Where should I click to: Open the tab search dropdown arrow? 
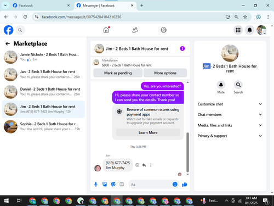[x=5, y=5]
